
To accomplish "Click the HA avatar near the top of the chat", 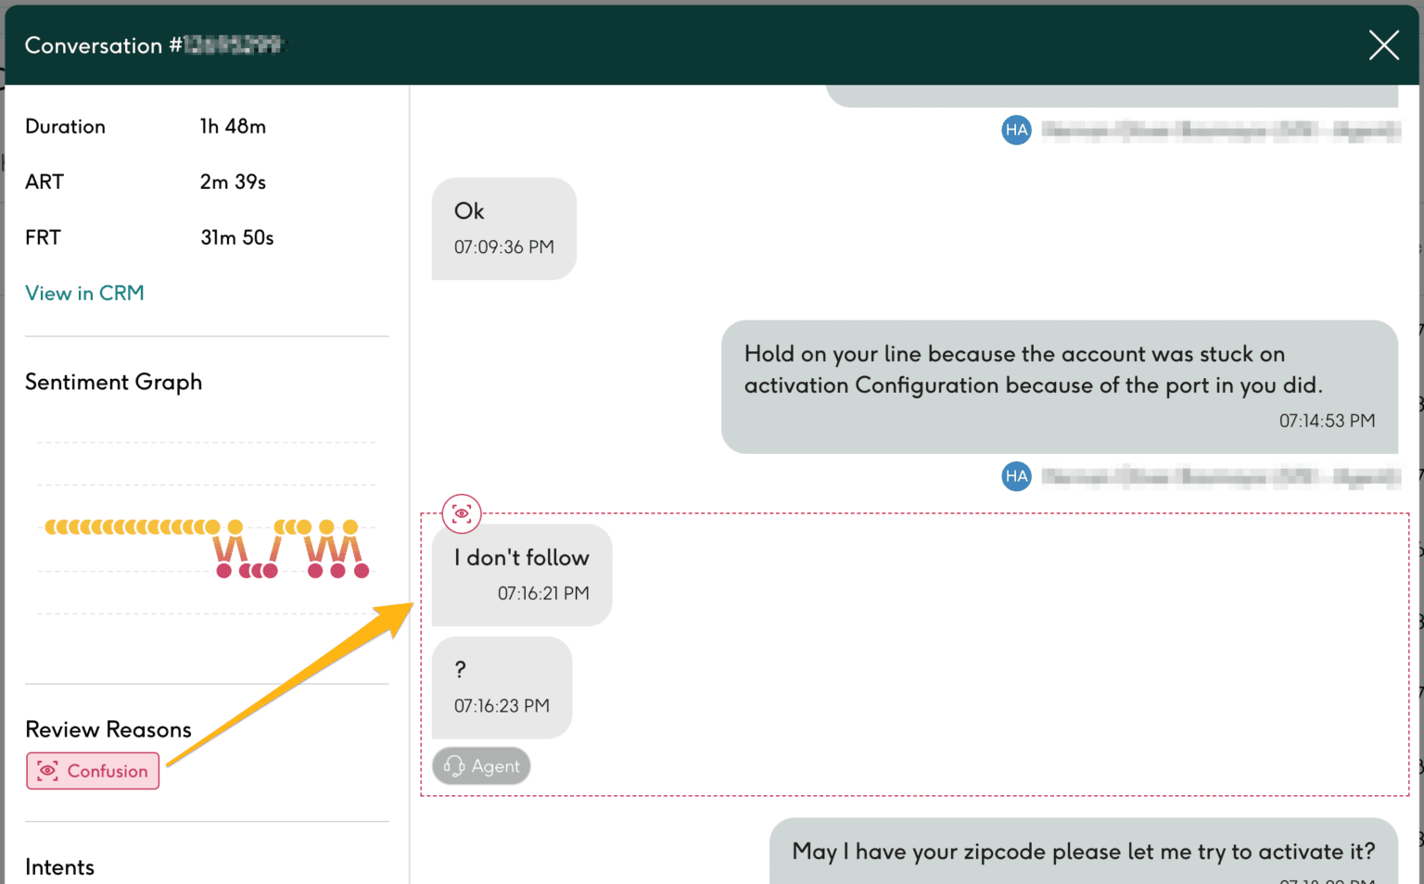I will click(x=1016, y=130).
